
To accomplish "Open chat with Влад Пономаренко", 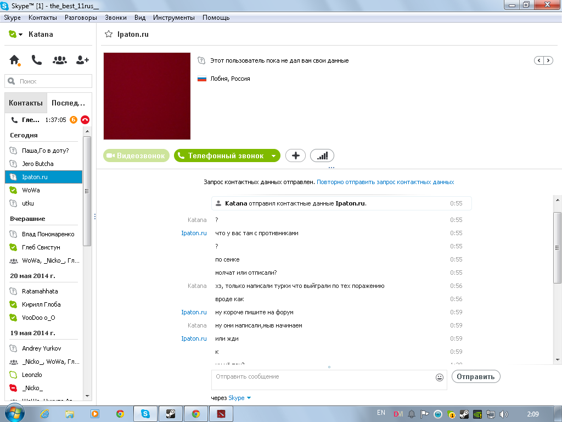I will [43, 234].
